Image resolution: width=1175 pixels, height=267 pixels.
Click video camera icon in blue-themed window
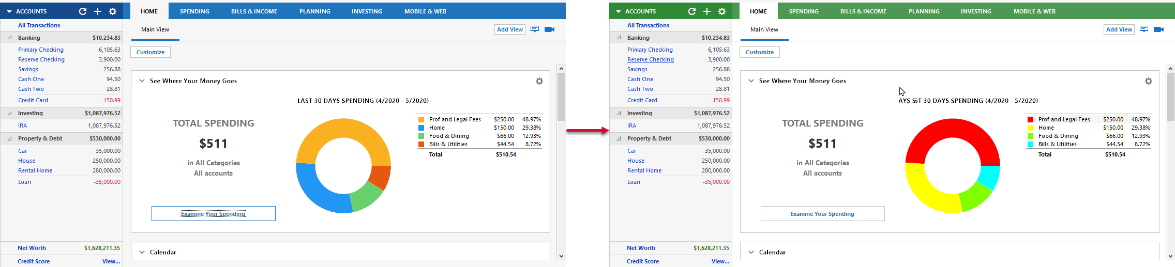tap(550, 29)
